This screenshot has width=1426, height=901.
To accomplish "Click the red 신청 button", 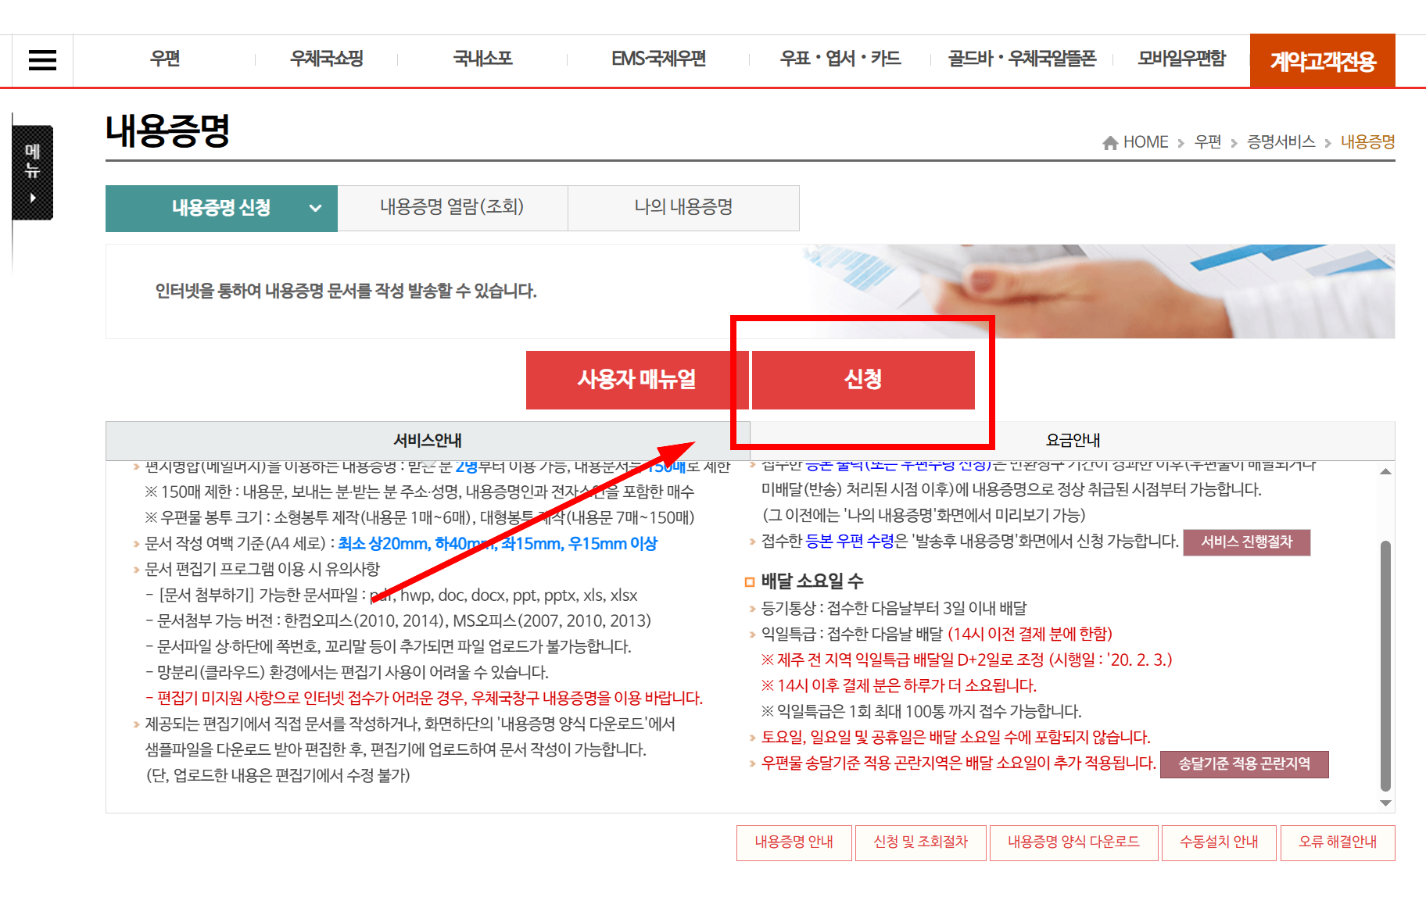I will point(862,381).
